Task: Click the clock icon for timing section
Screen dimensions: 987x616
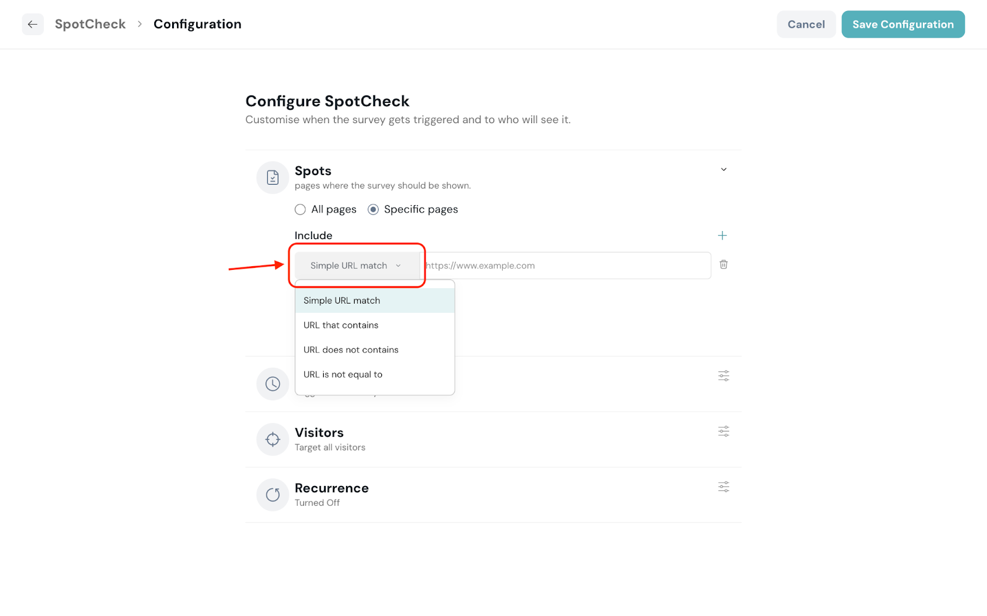Action: [273, 384]
